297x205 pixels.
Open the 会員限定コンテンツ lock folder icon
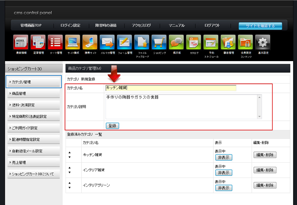tap(245, 43)
